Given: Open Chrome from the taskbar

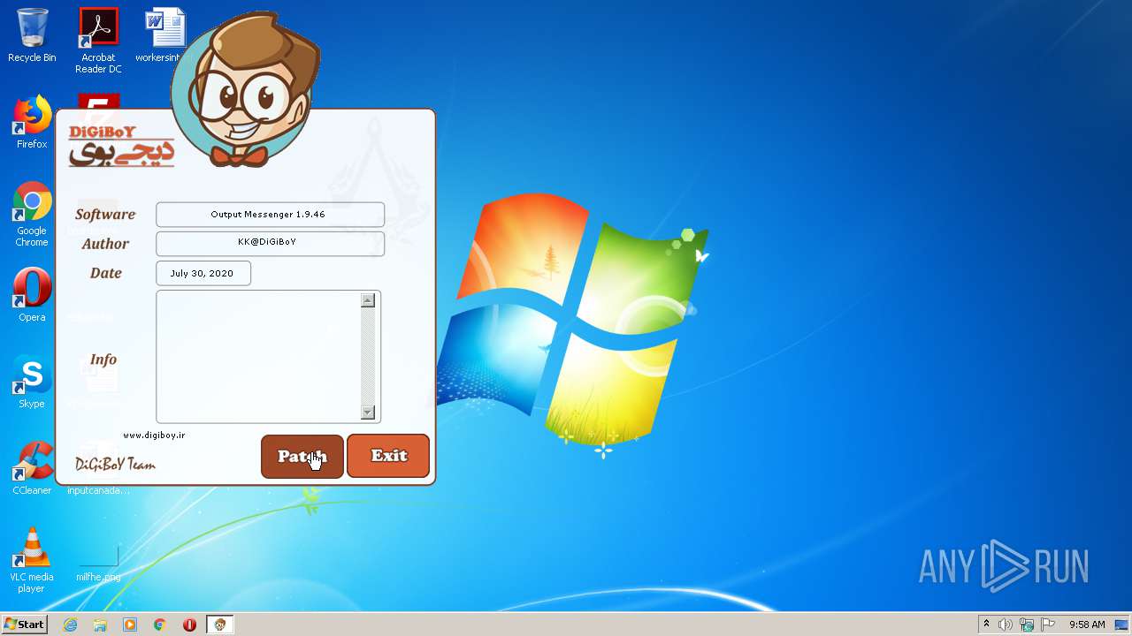Looking at the screenshot, I should [160, 625].
